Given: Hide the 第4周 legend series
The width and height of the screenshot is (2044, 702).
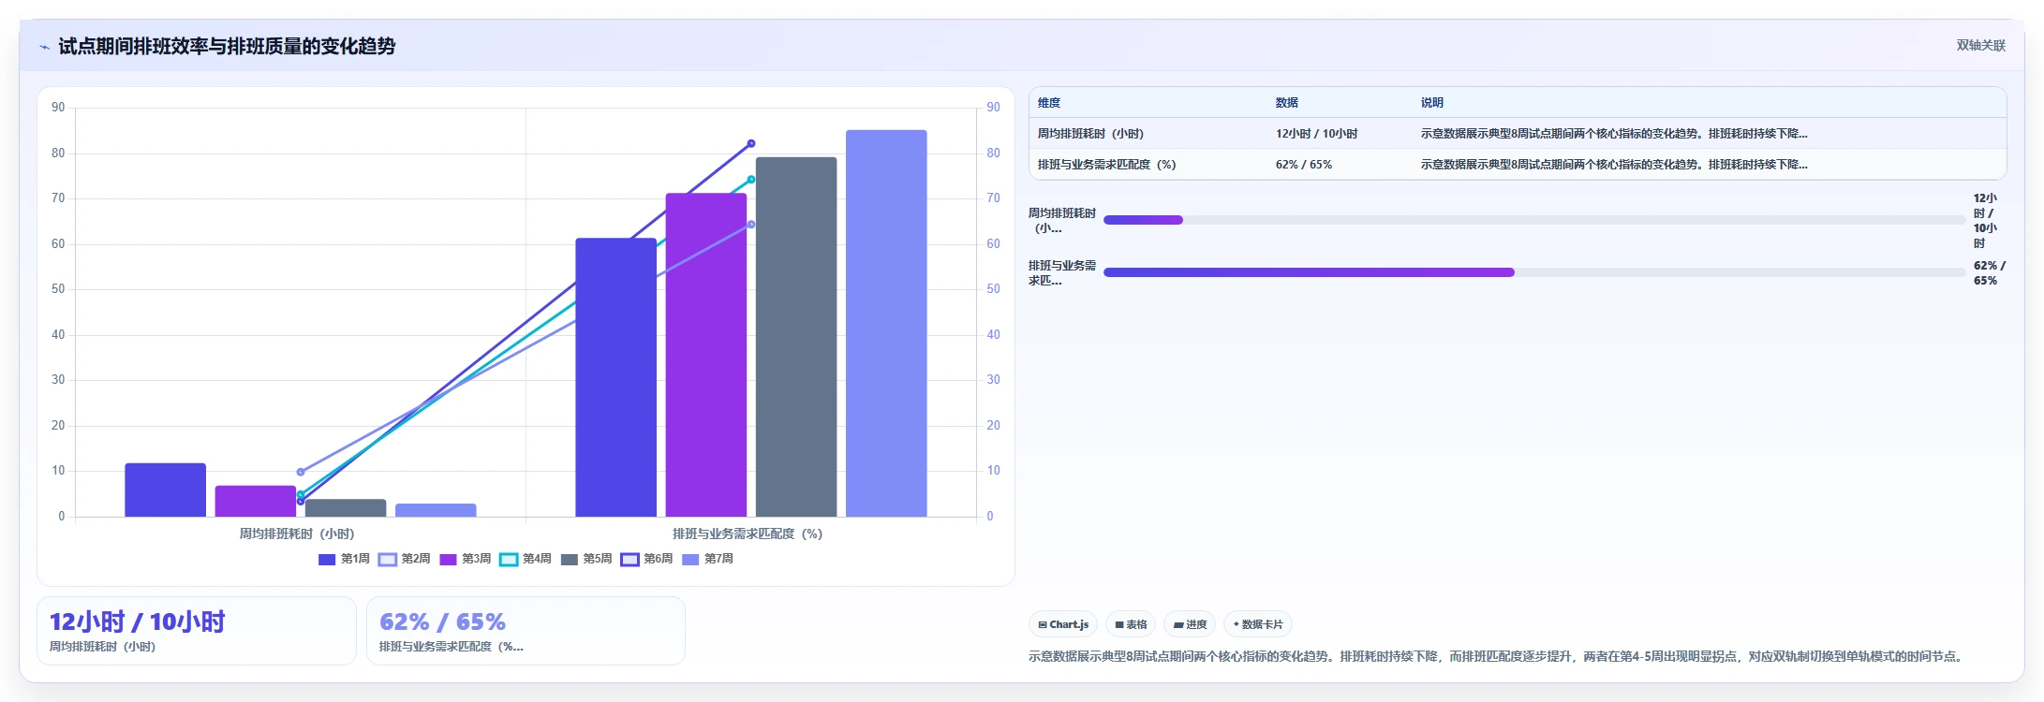Looking at the screenshot, I should click(x=526, y=559).
